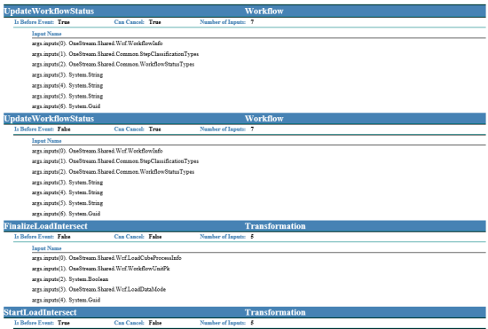Click the topmost Input Name column header

[47, 34]
